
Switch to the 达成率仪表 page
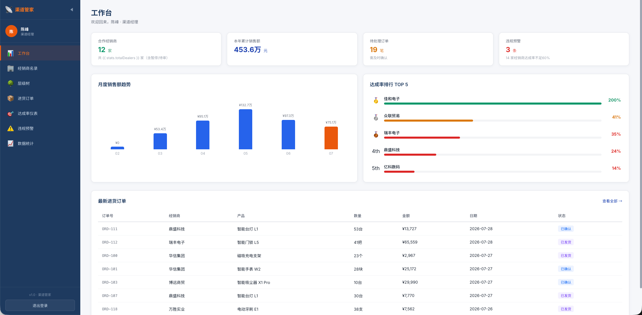coord(40,114)
